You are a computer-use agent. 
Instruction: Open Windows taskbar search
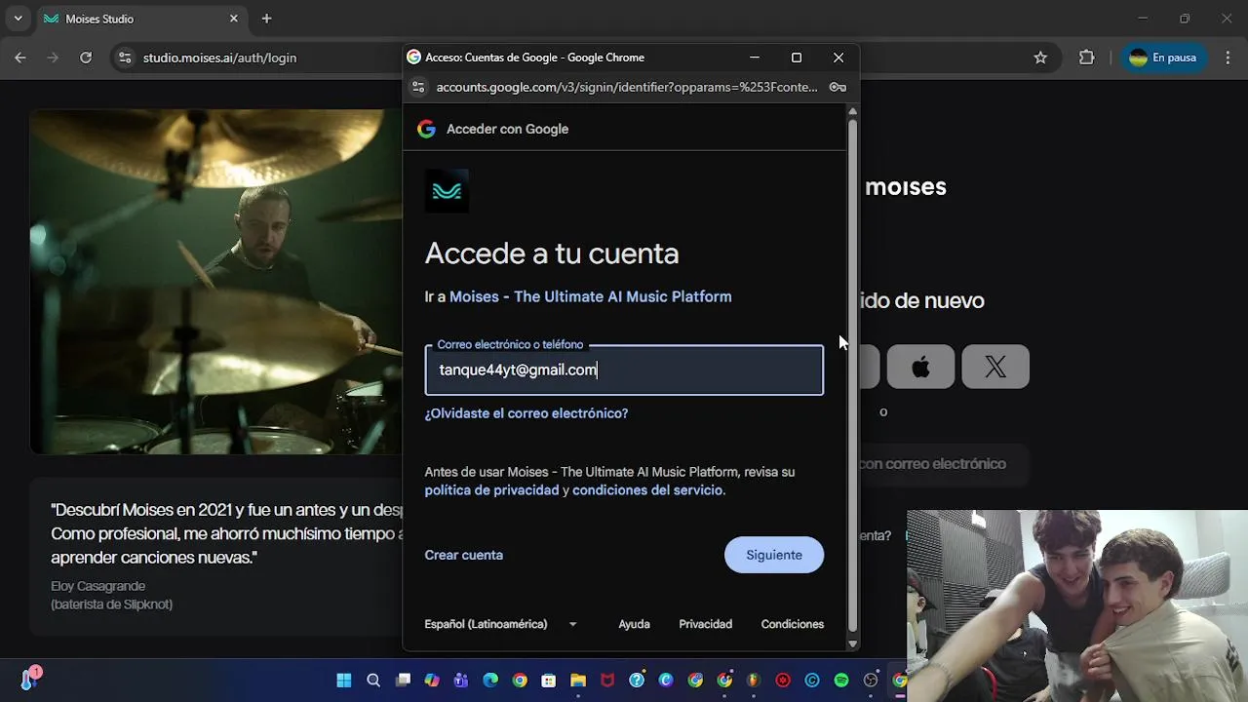tap(373, 681)
